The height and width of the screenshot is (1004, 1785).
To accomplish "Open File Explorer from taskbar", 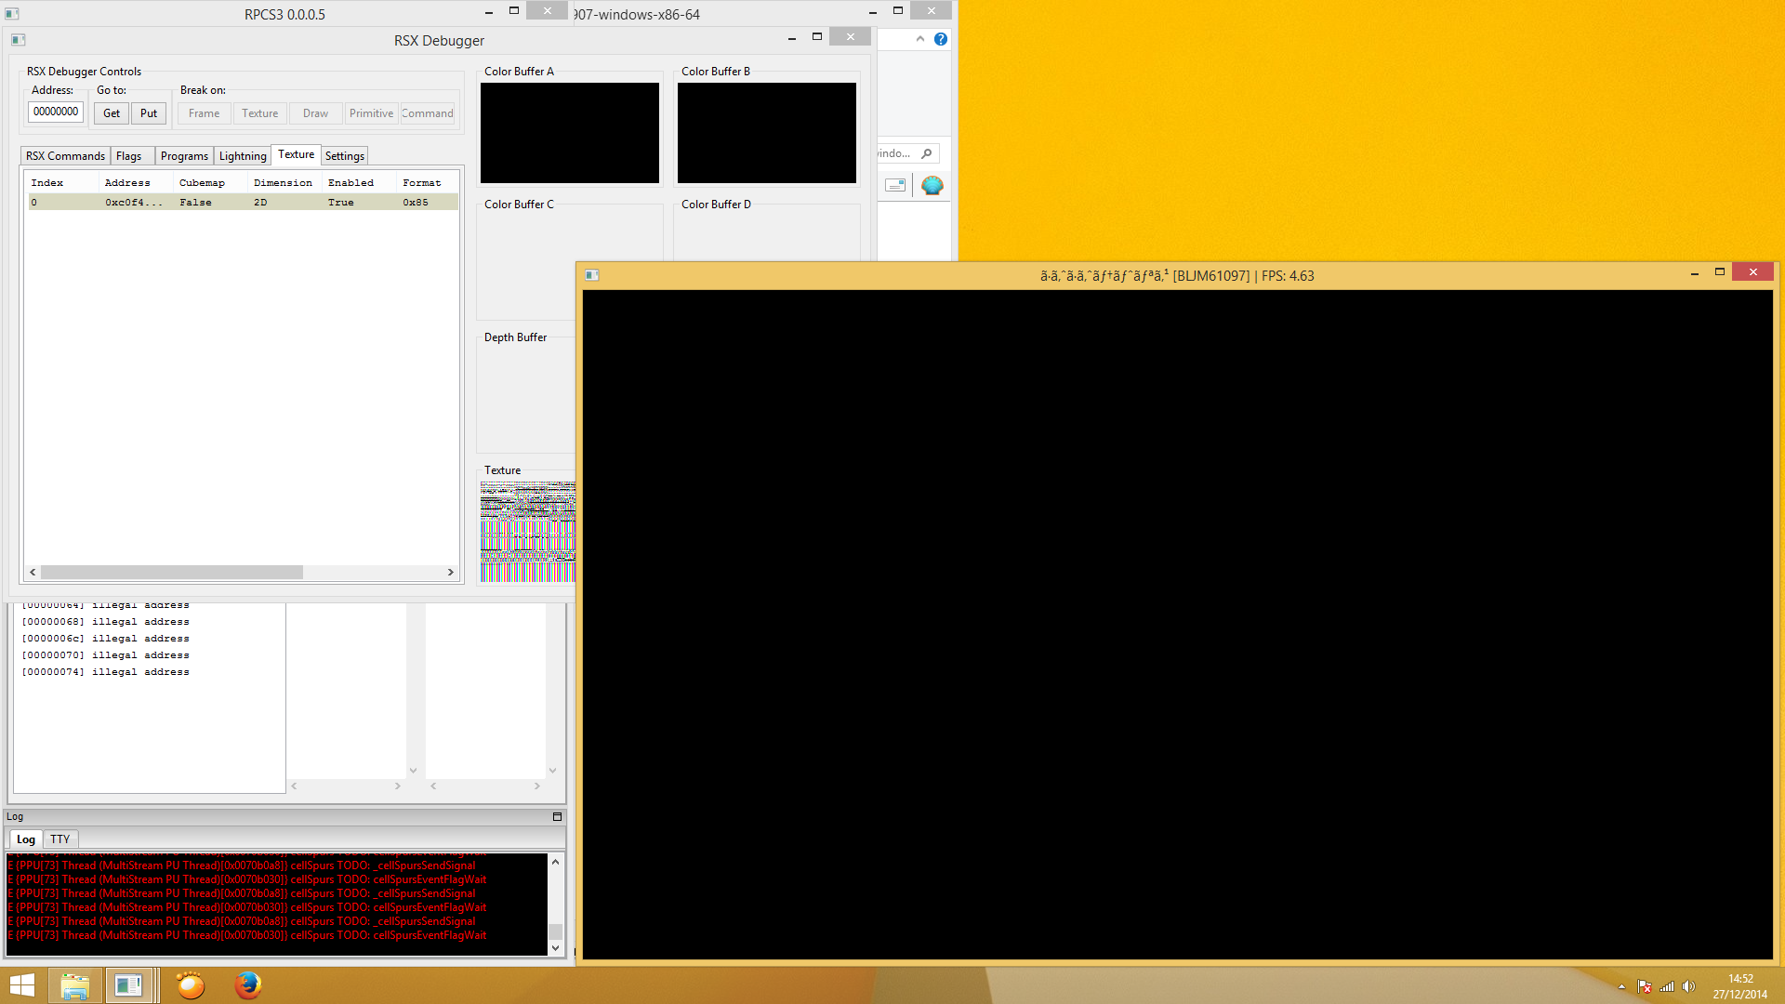I will tap(74, 985).
